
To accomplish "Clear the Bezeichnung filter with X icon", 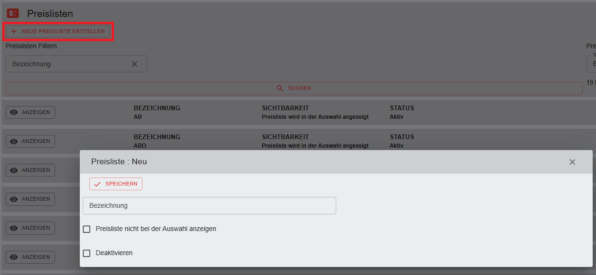I will (x=134, y=64).
